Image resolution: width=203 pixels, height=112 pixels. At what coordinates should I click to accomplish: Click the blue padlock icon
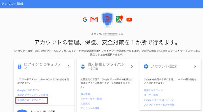[19, 66]
